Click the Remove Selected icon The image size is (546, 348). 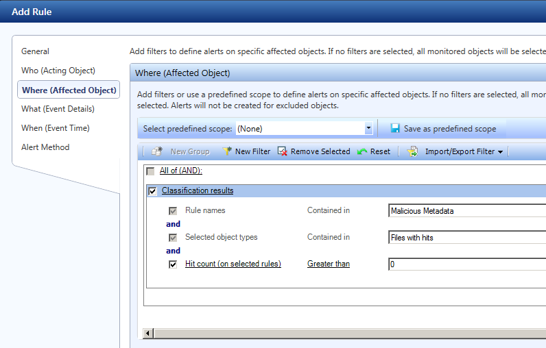coord(282,151)
